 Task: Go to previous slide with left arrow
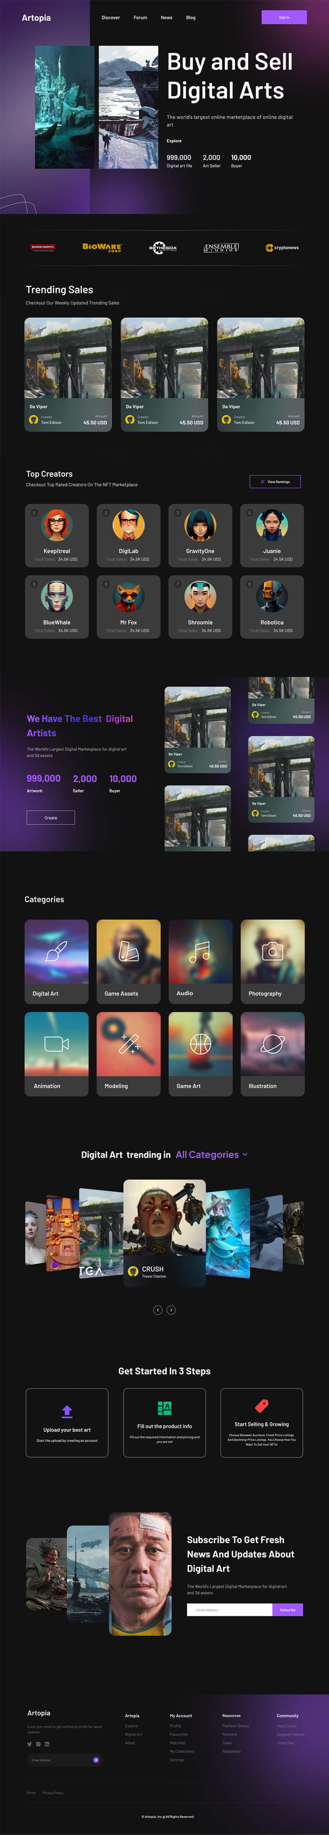158,1309
